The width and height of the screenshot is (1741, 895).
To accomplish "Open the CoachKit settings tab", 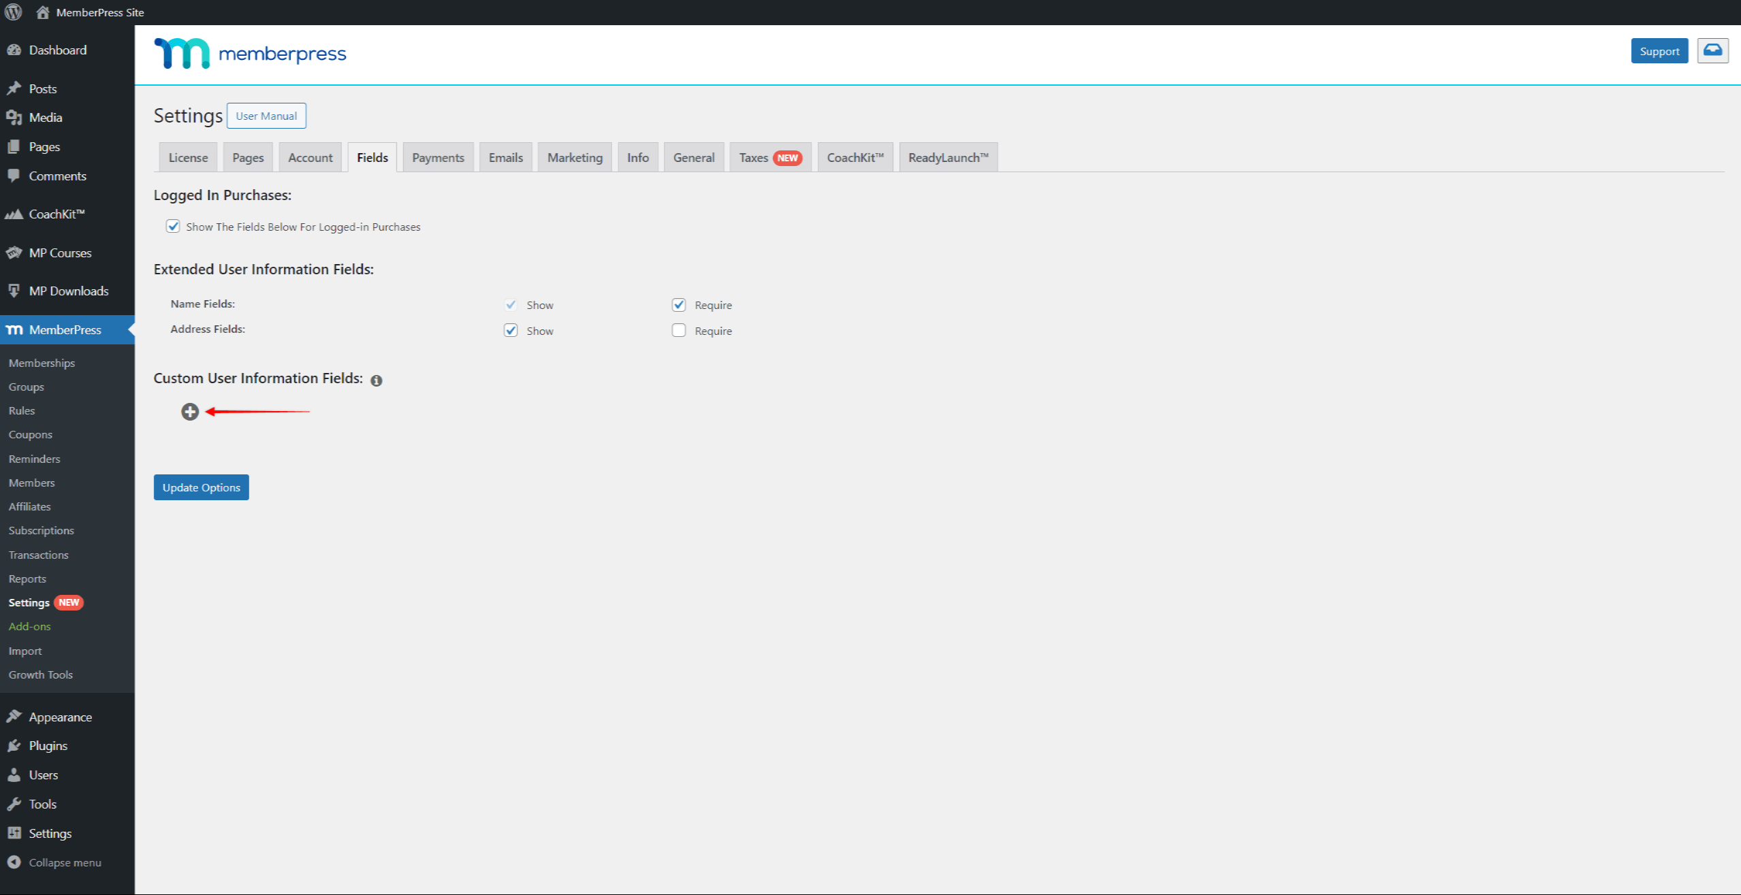I will [855, 157].
